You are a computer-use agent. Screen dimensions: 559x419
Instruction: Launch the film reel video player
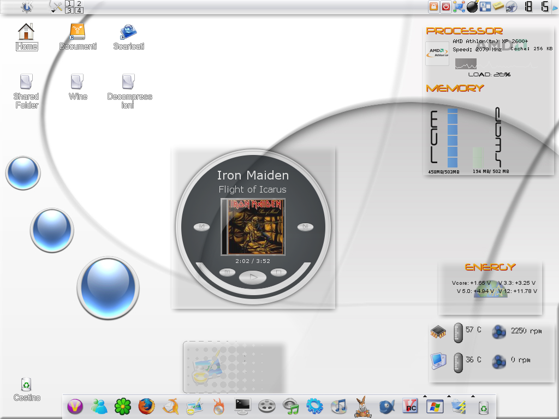[x=266, y=406]
